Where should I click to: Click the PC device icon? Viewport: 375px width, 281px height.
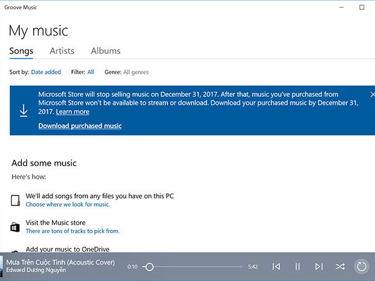16,200
